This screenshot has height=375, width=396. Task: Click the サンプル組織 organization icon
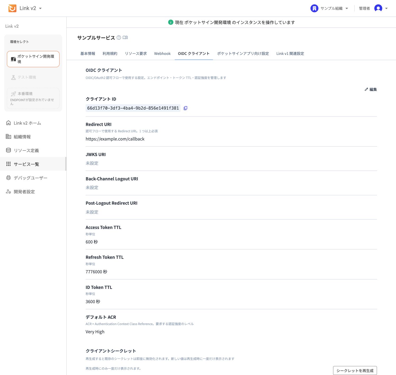point(314,8)
